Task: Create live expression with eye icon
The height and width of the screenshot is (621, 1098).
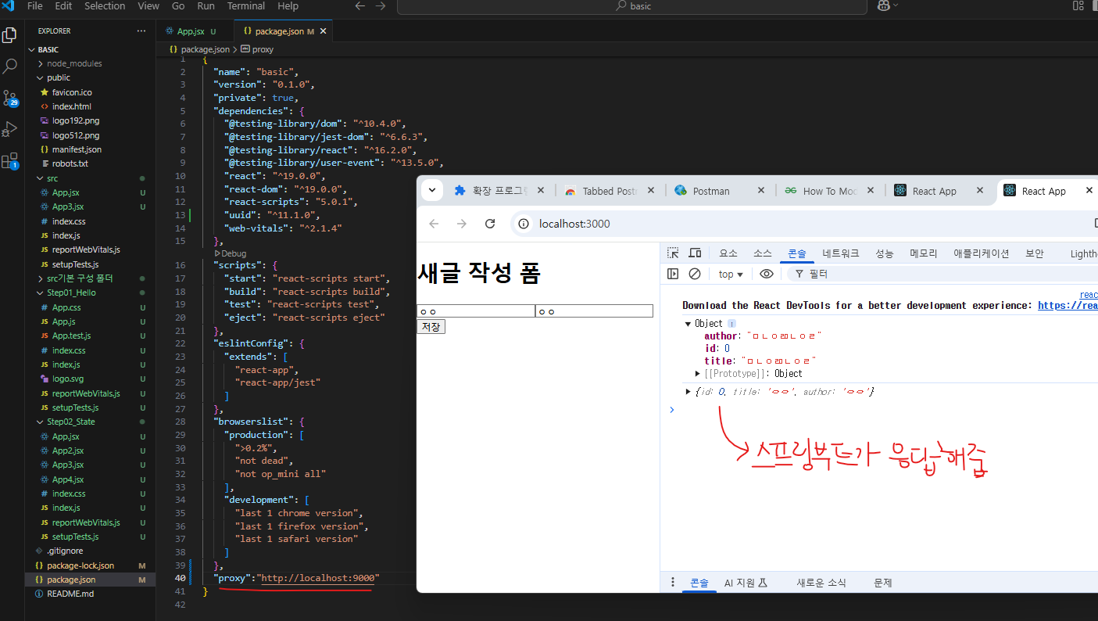Action: 767,274
